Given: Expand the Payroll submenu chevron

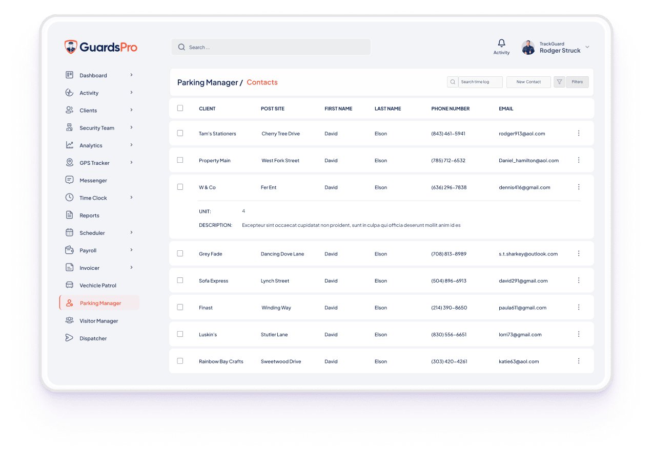Looking at the screenshot, I should point(131,250).
